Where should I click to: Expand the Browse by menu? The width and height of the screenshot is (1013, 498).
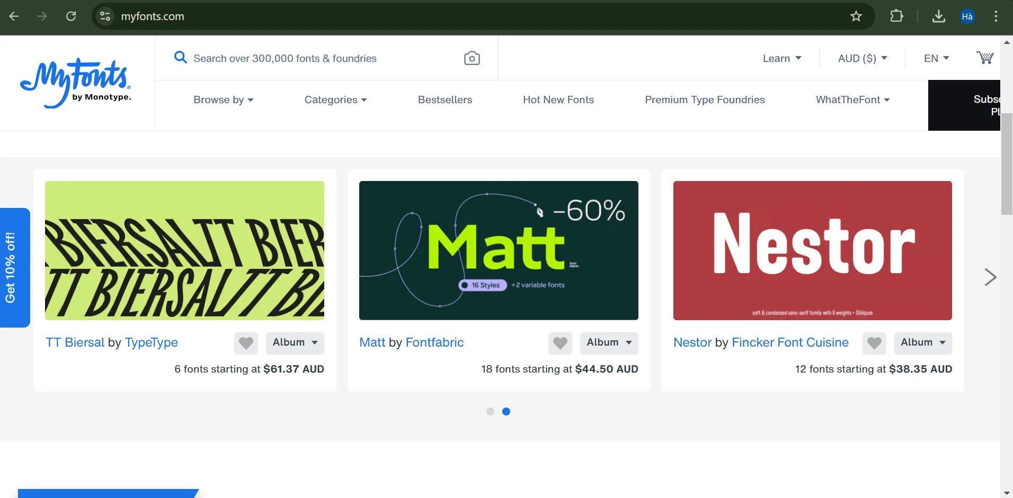pos(224,99)
